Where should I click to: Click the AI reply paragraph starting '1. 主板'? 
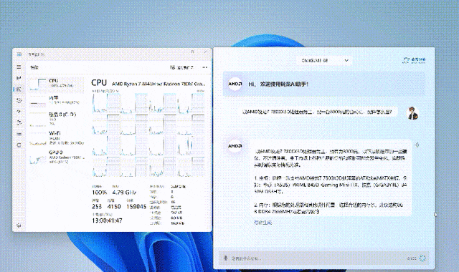click(x=330, y=185)
